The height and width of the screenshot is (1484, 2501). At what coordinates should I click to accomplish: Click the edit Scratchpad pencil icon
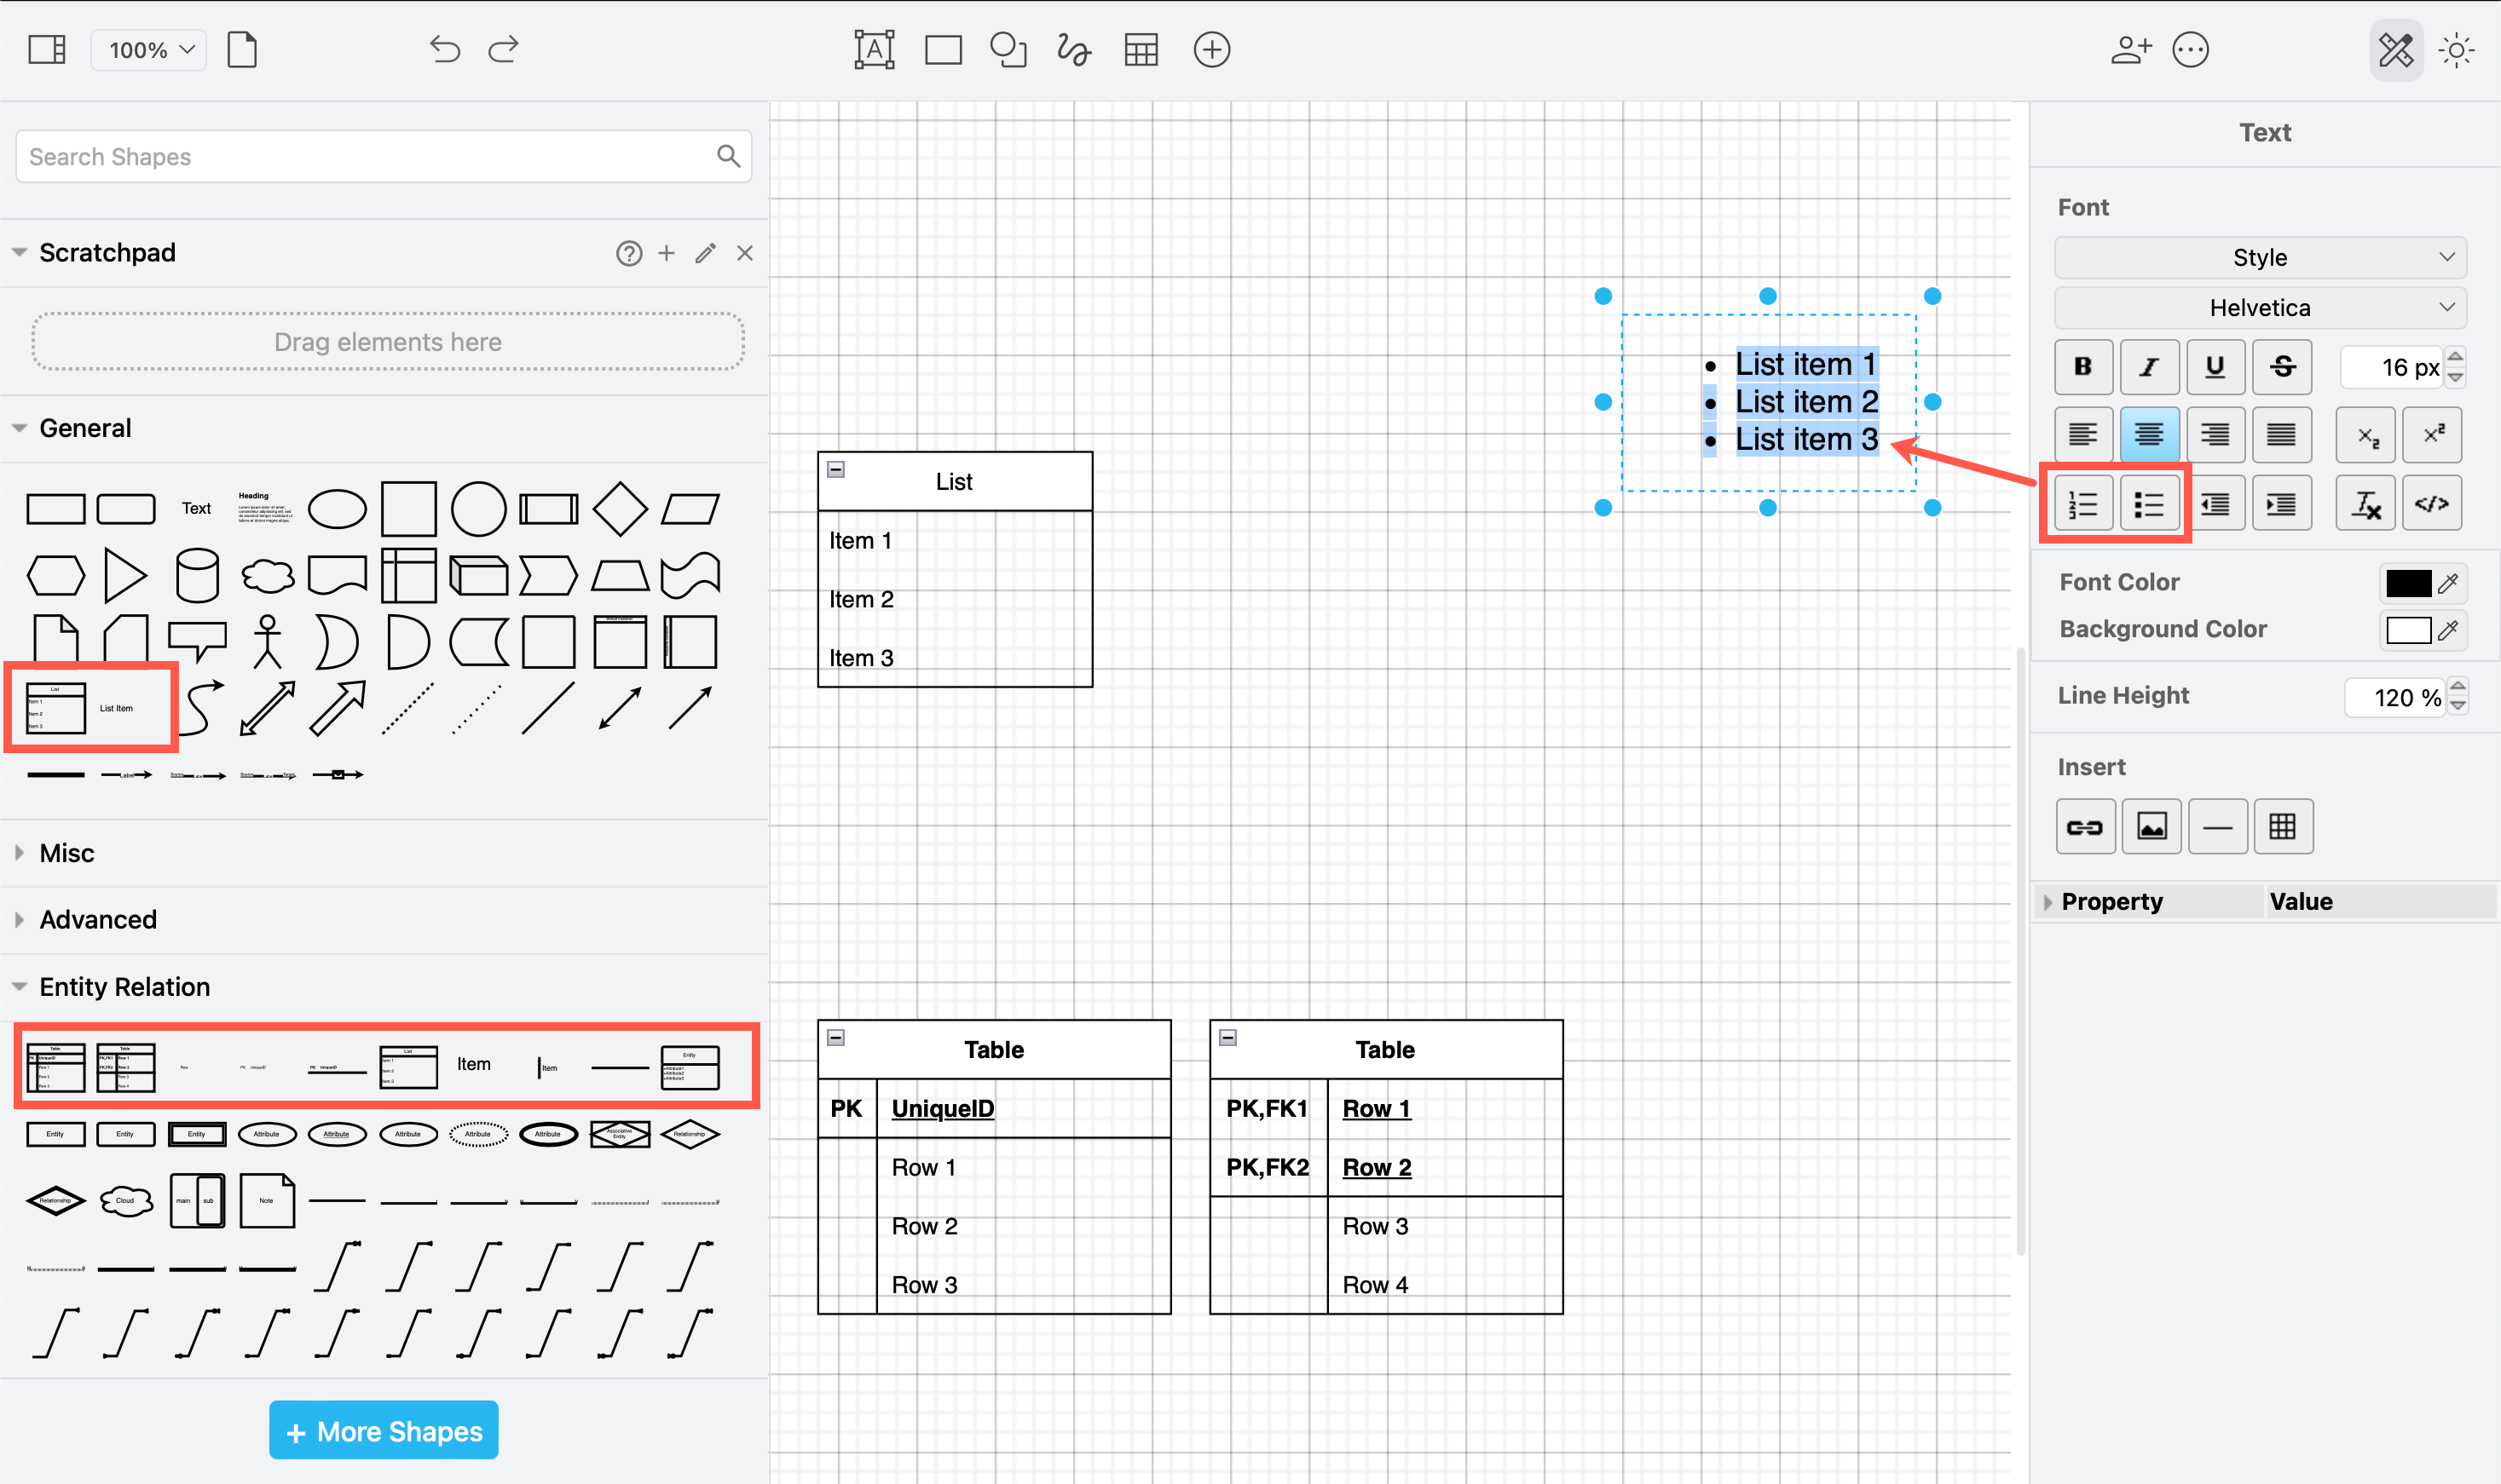[x=705, y=253]
